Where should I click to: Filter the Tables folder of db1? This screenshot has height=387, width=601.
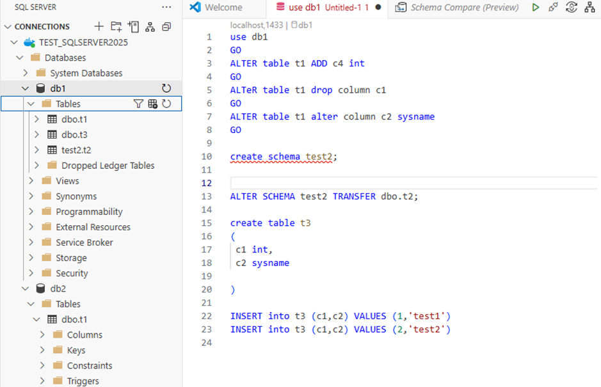point(138,104)
